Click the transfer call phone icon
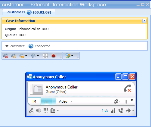151x127 pixels. coord(22,56)
